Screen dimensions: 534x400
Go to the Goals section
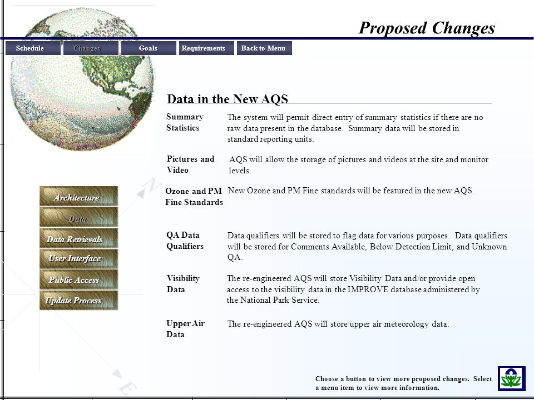click(x=149, y=48)
